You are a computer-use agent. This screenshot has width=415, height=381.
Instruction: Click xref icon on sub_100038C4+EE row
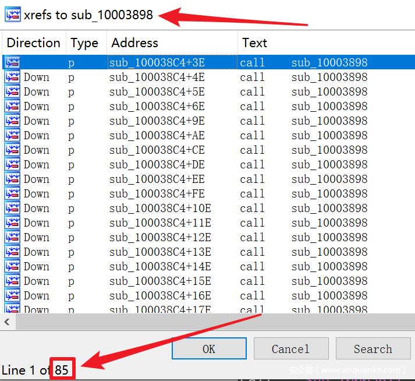12,179
